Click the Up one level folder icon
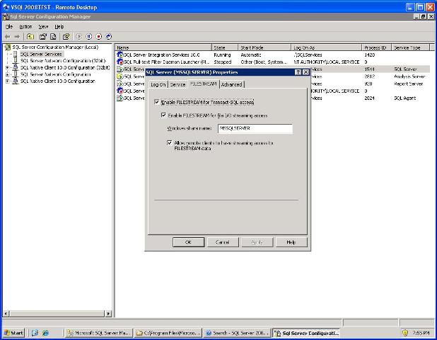This screenshot has height=340, width=437. pyautogui.click(x=30, y=37)
